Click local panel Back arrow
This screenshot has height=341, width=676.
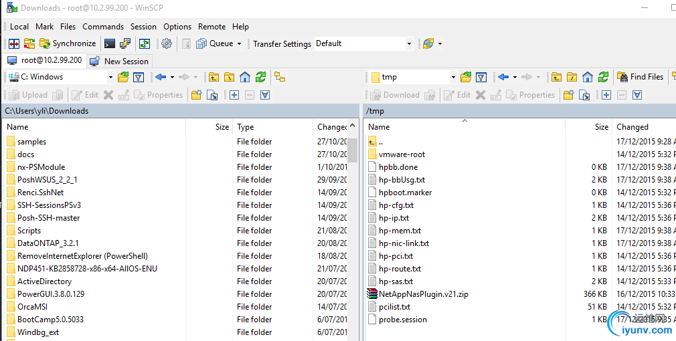(161, 77)
